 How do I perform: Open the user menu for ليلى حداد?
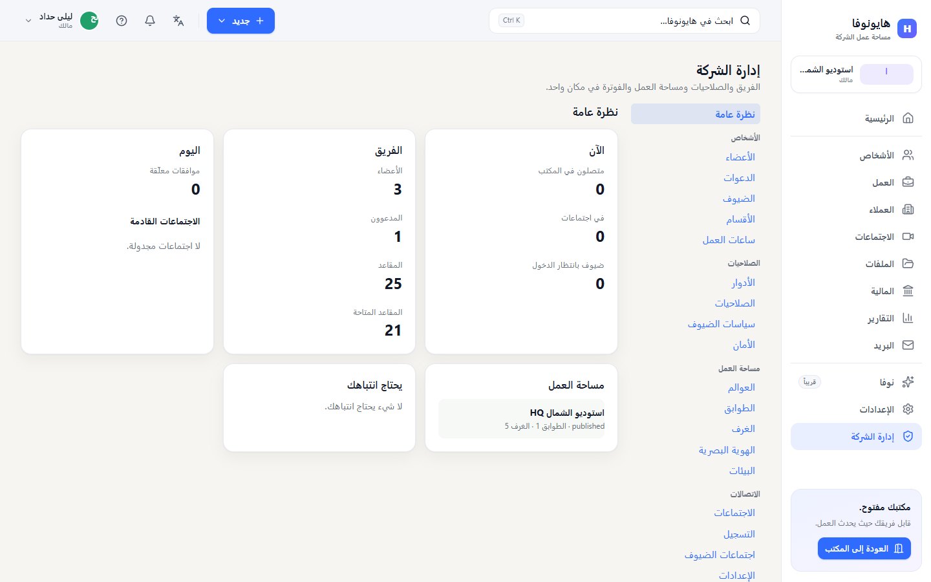click(61, 21)
